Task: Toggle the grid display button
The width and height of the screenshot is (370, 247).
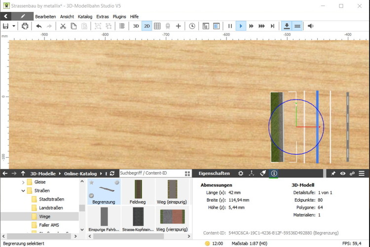Action: [157, 26]
